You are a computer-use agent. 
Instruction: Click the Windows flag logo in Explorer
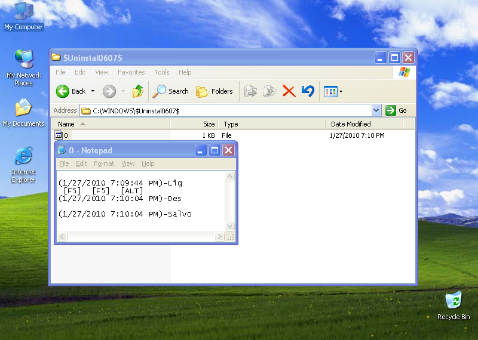point(405,72)
